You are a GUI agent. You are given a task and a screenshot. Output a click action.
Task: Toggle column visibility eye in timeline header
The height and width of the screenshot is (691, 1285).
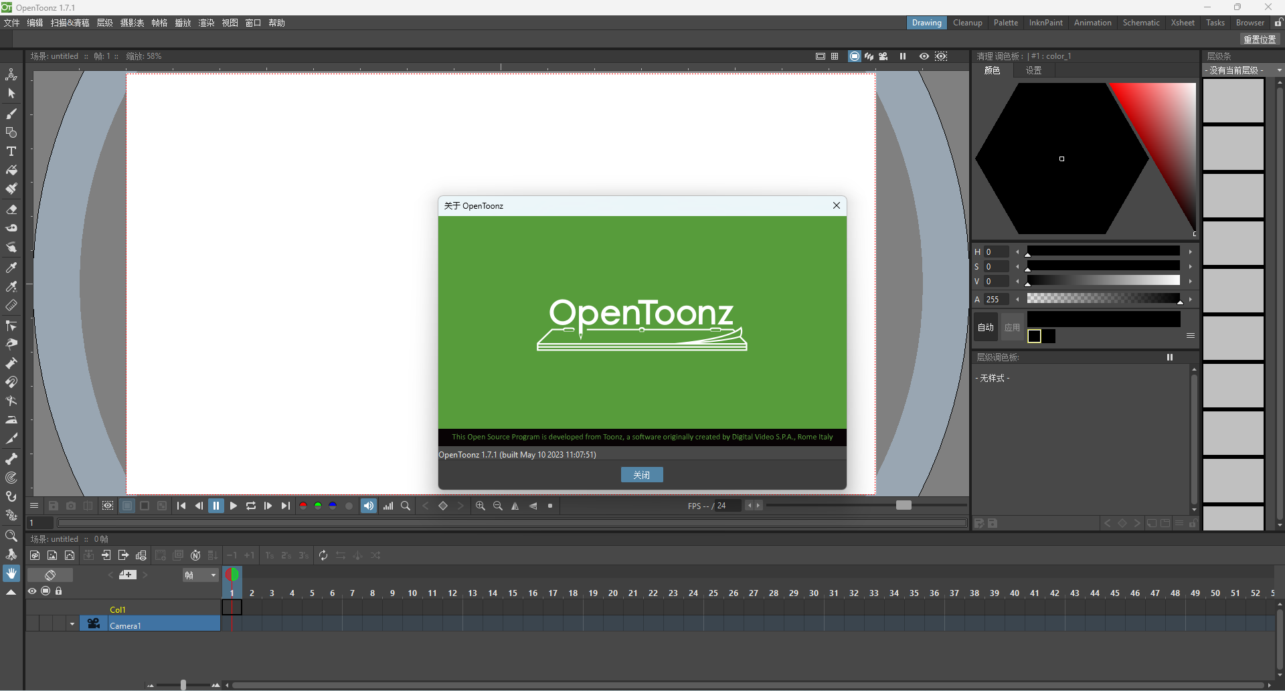pos(32,591)
